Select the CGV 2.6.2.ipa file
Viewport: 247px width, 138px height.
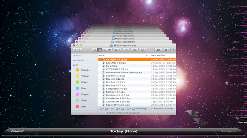137,69
